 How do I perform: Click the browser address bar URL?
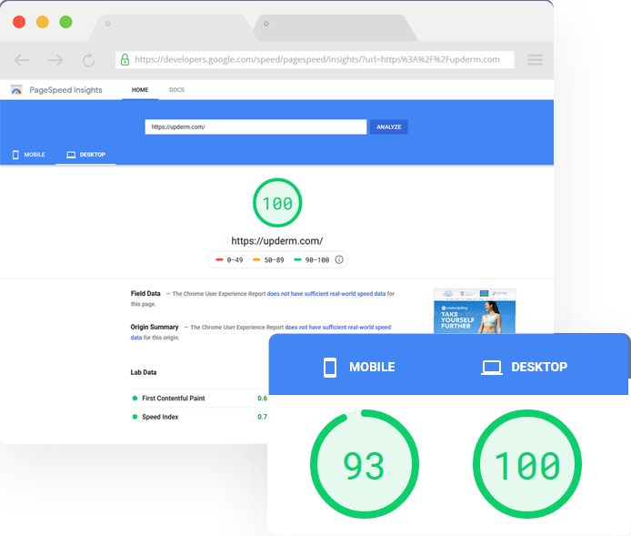(317, 59)
